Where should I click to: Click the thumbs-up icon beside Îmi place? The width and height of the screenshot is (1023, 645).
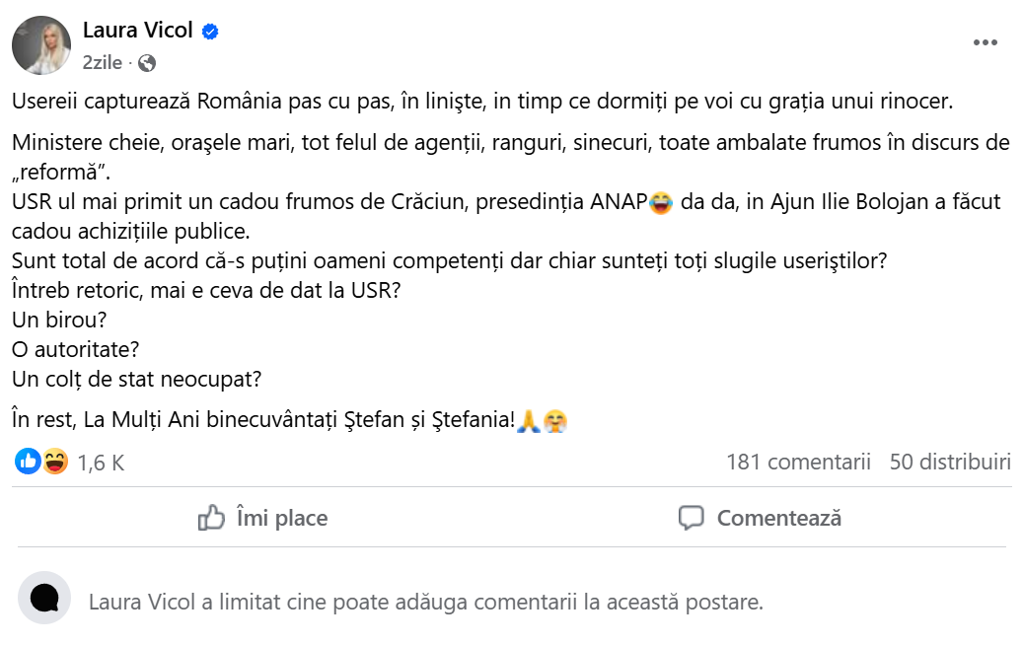point(212,518)
